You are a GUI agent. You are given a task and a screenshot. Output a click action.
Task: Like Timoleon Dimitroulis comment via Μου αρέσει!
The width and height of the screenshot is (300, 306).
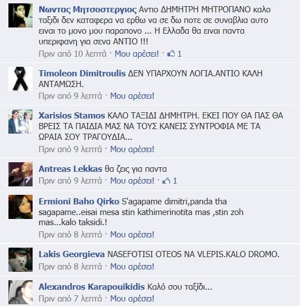(x=132, y=96)
